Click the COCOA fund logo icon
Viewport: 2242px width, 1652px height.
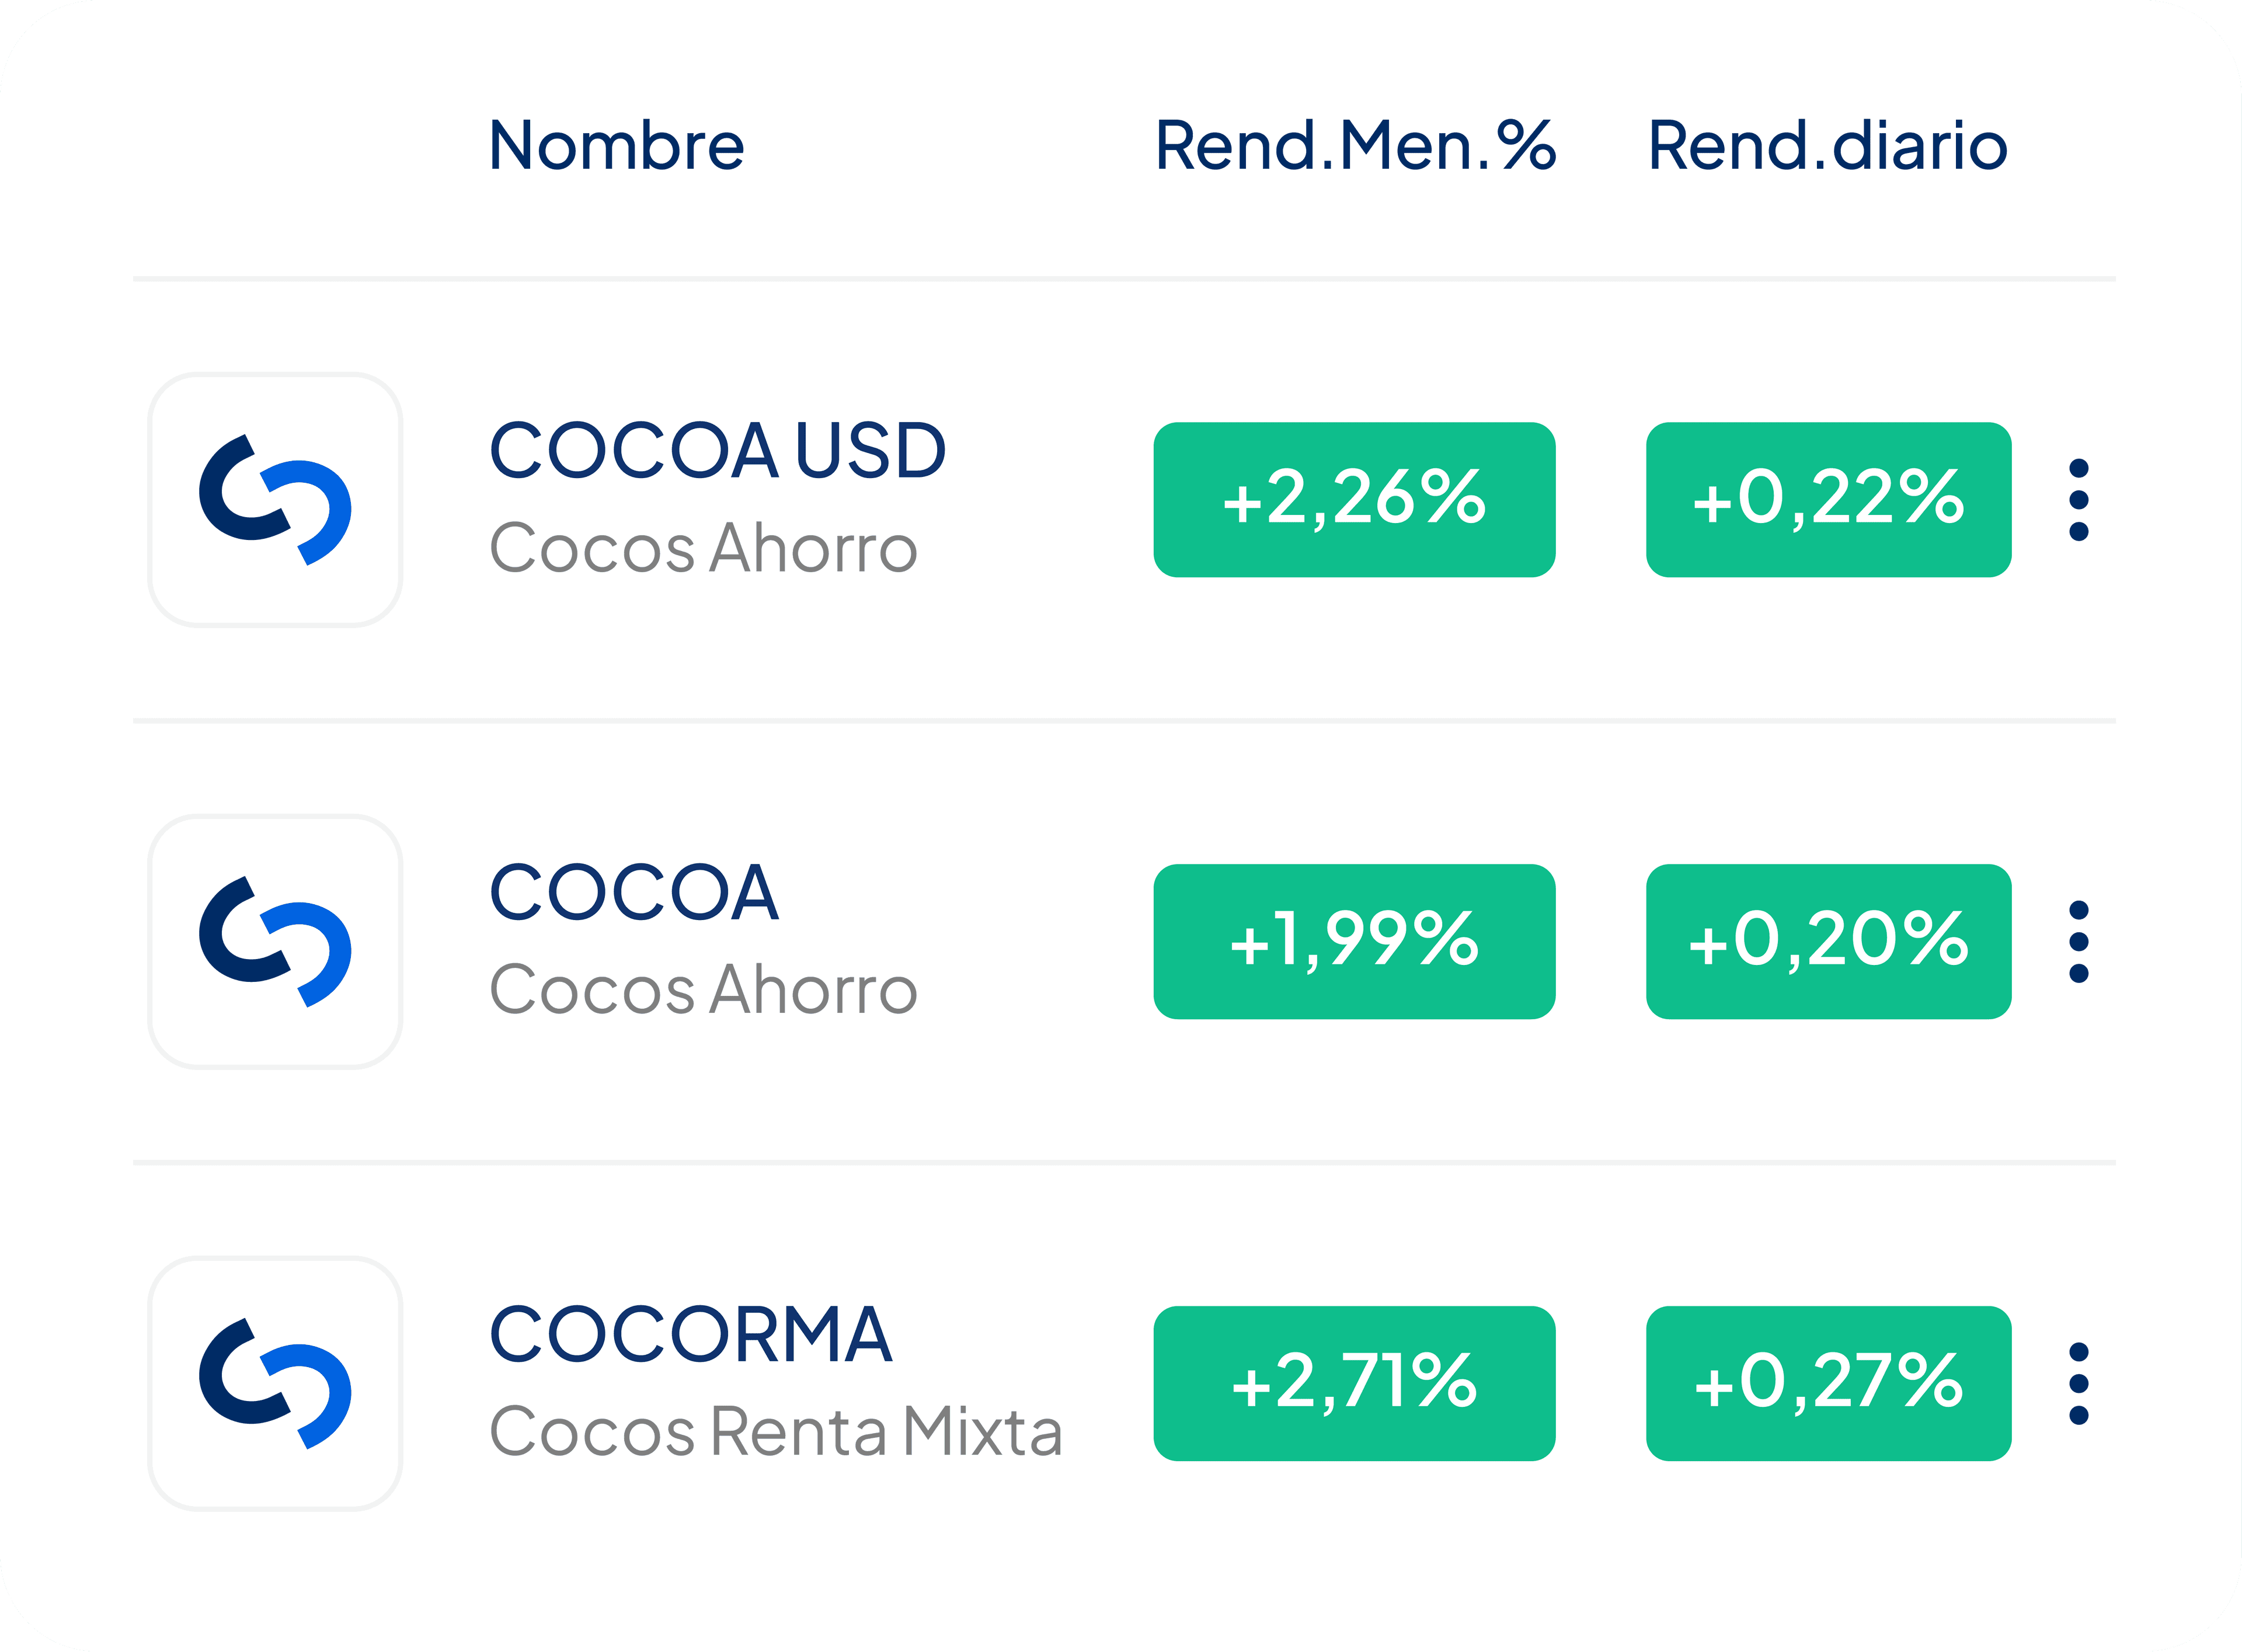click(275, 942)
